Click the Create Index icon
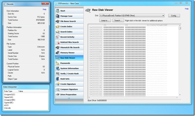 58,26
